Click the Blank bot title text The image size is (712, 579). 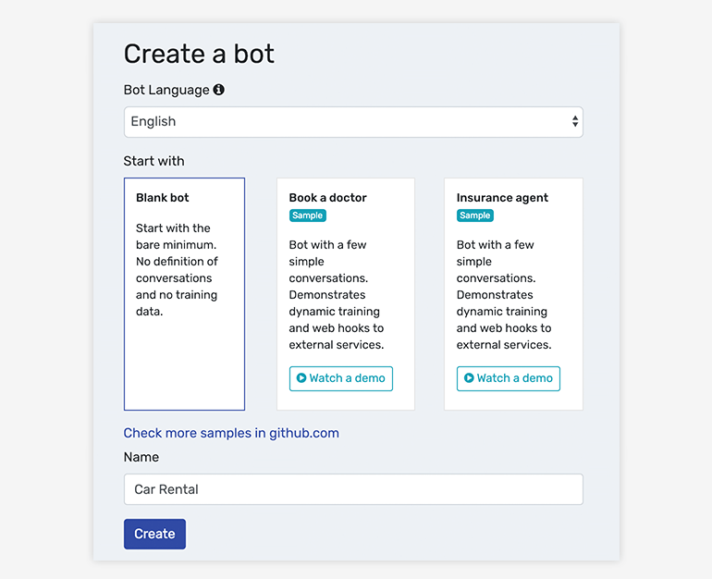pyautogui.click(x=162, y=198)
